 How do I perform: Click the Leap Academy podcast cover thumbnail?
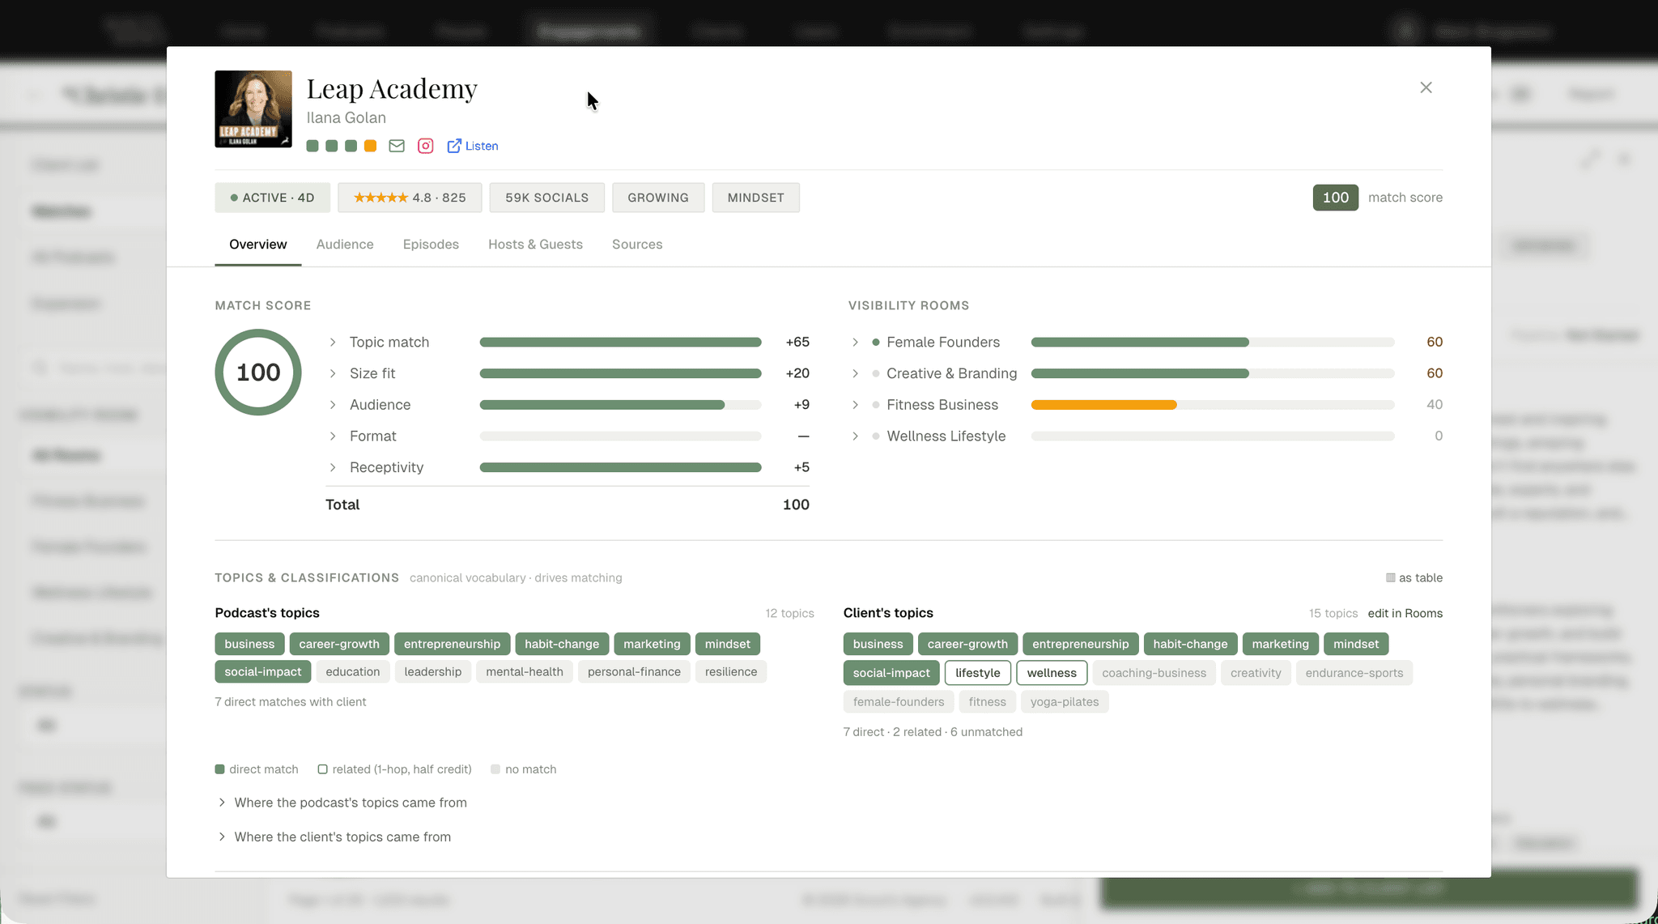(253, 109)
